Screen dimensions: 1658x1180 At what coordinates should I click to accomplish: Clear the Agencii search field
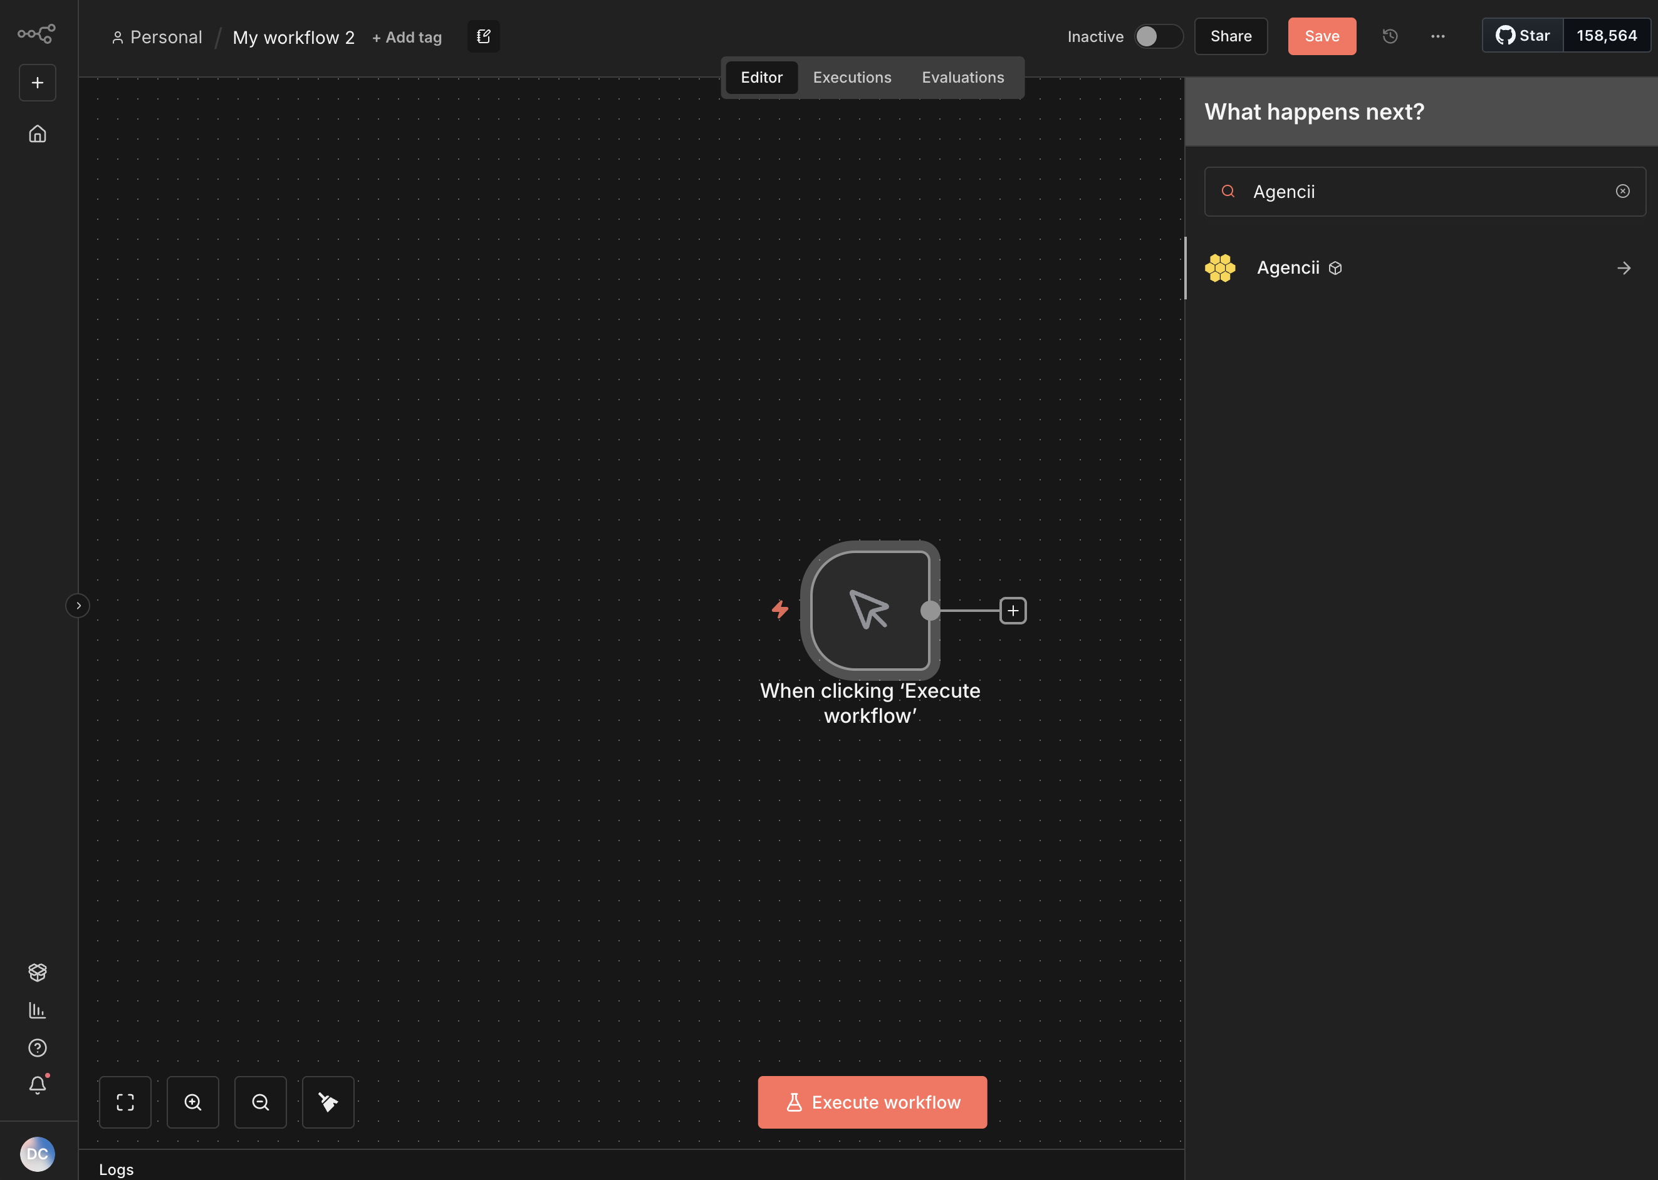click(x=1622, y=191)
